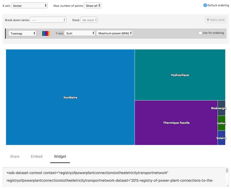Click the Nucléaire treemap block
The image size is (231, 189).
tap(70, 97)
